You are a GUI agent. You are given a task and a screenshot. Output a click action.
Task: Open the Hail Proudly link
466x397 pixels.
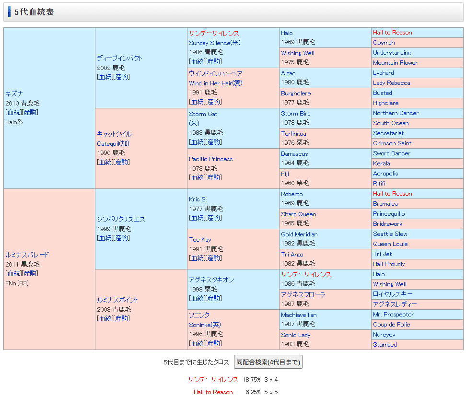coord(389,264)
